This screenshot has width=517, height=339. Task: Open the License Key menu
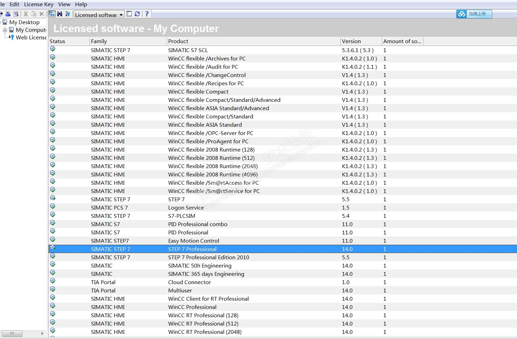click(39, 4)
